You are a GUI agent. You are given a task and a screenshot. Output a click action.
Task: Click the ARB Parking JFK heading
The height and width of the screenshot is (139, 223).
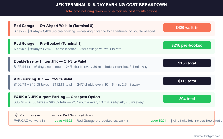coord(43,79)
